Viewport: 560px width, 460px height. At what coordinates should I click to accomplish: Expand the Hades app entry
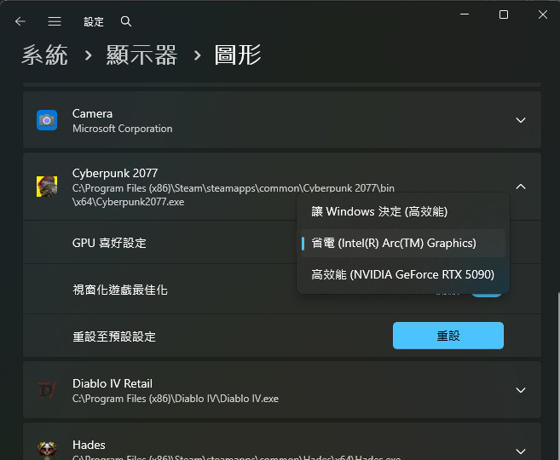click(521, 450)
